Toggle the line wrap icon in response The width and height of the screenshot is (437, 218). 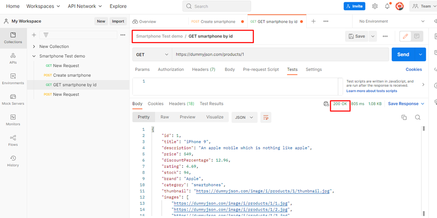265,117
